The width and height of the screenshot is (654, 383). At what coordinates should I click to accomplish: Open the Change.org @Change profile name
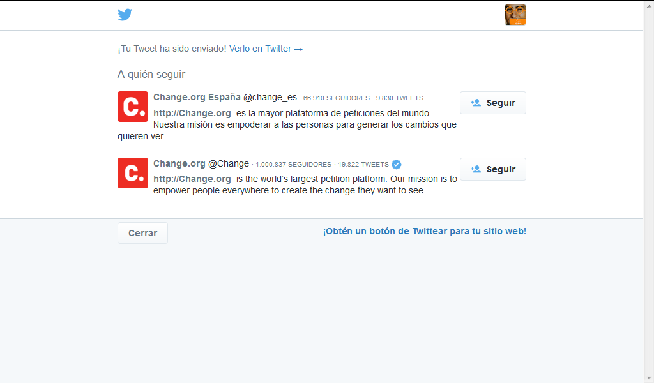pyautogui.click(x=179, y=163)
